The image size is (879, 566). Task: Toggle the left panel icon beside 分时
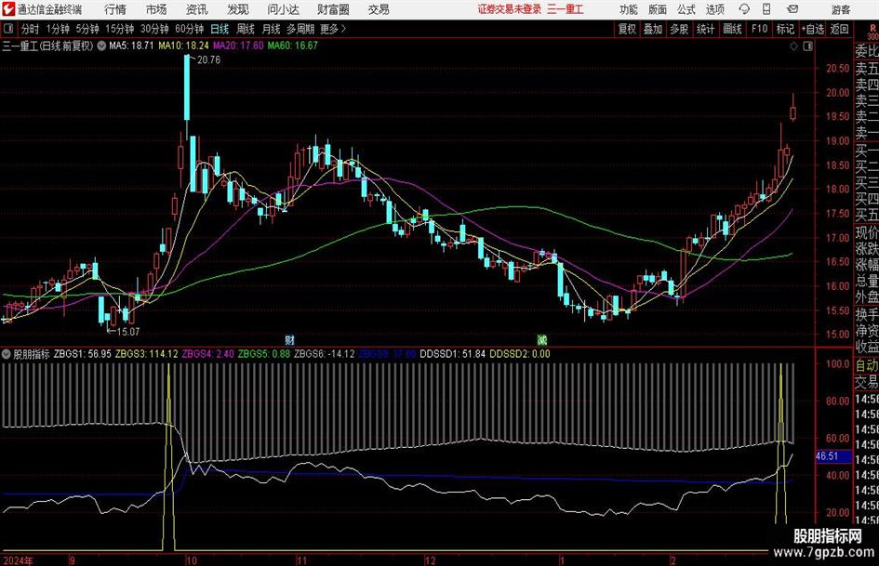9,29
